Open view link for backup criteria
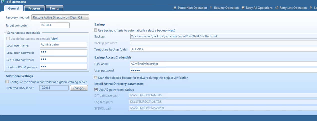The width and height of the screenshot is (317, 121). point(171,30)
